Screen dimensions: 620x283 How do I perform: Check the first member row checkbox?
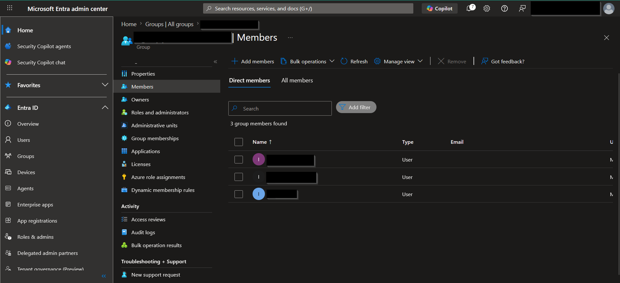click(x=239, y=160)
